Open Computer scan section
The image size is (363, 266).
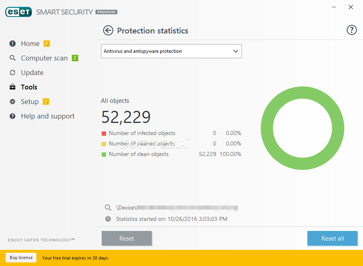click(x=44, y=58)
